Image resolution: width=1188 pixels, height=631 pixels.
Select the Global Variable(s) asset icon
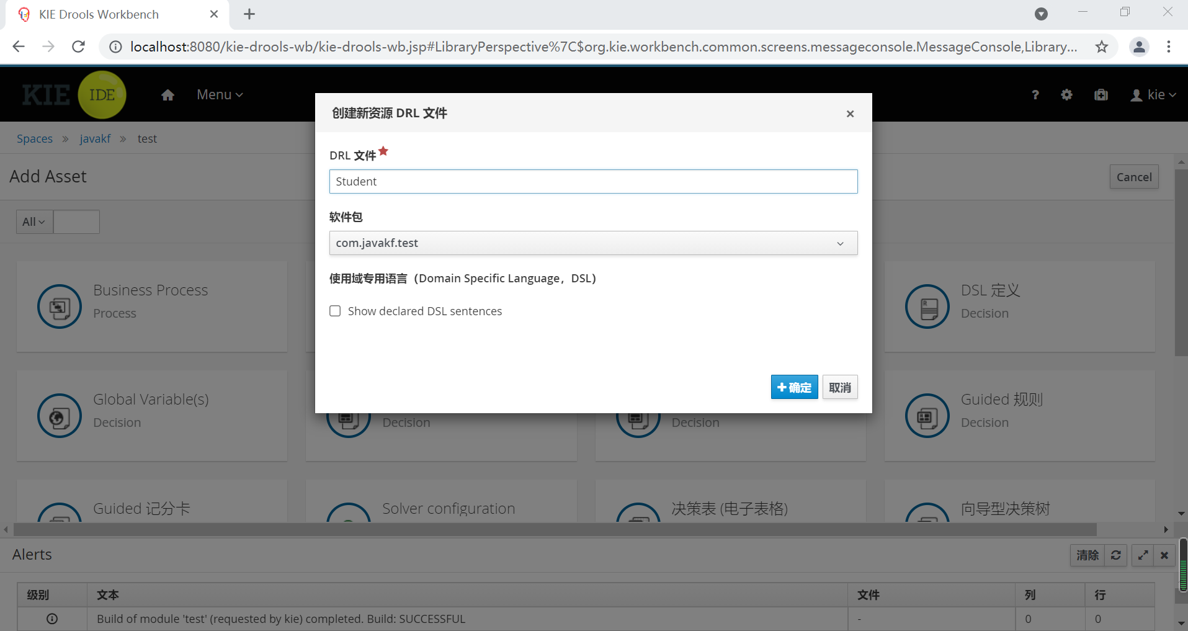point(60,416)
